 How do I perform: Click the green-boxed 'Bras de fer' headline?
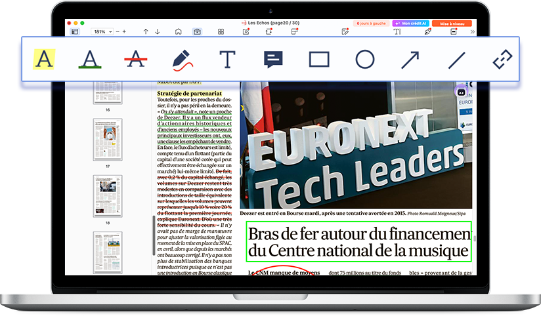[359, 242]
